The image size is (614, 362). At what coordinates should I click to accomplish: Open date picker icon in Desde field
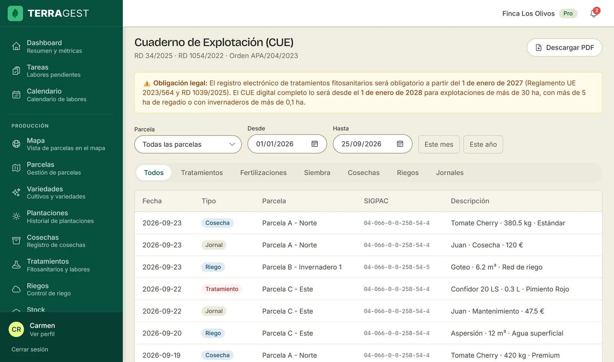point(315,144)
